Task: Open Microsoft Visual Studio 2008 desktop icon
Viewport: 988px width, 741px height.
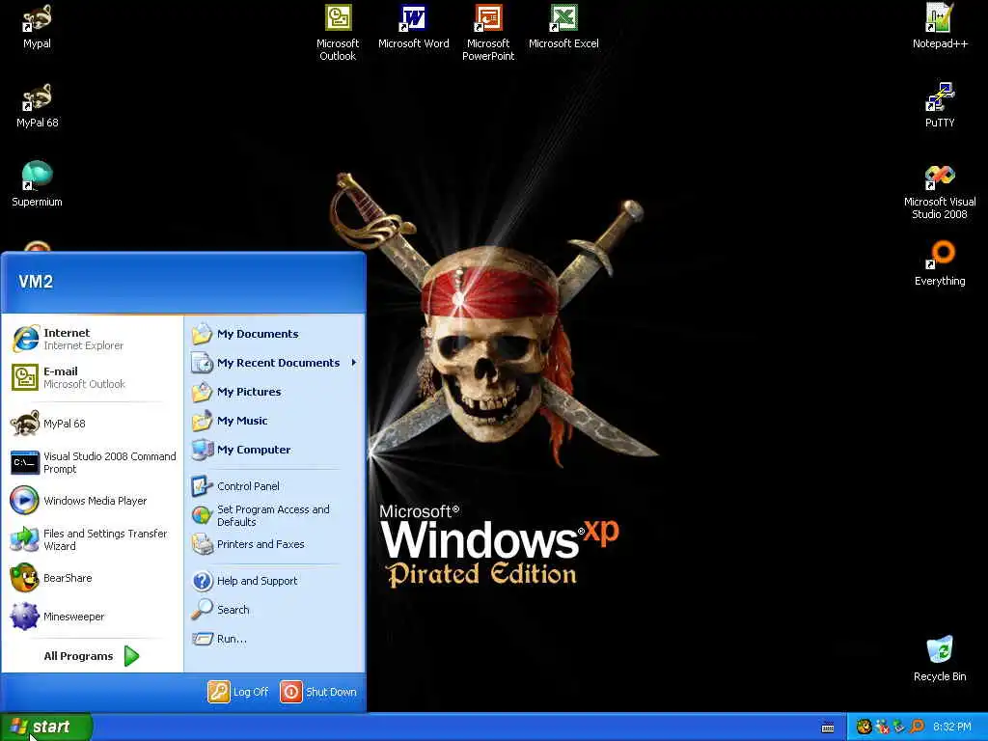Action: tap(940, 192)
